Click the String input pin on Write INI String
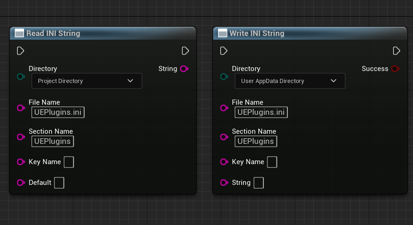This screenshot has width=413, height=225. [x=224, y=183]
